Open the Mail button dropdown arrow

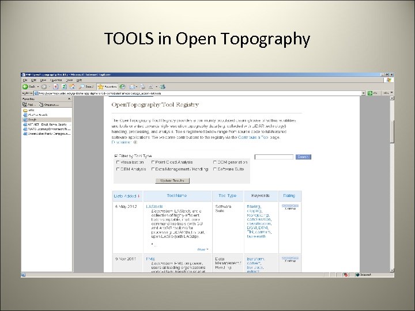click(x=137, y=87)
